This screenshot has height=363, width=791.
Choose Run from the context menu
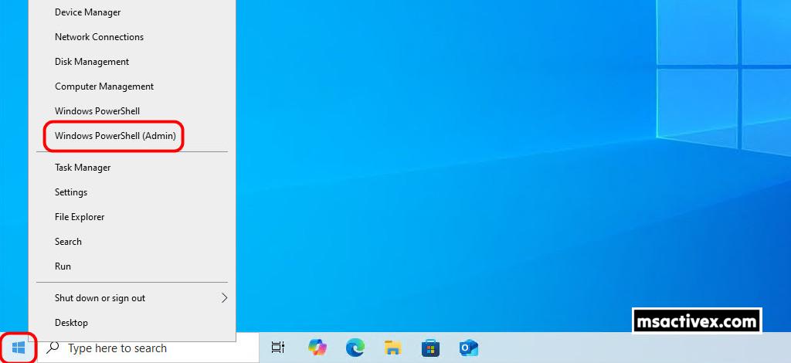[x=63, y=266]
